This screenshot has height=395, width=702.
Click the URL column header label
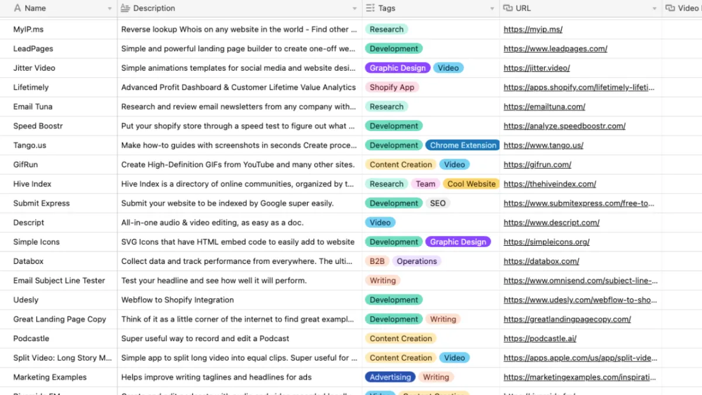pyautogui.click(x=524, y=8)
